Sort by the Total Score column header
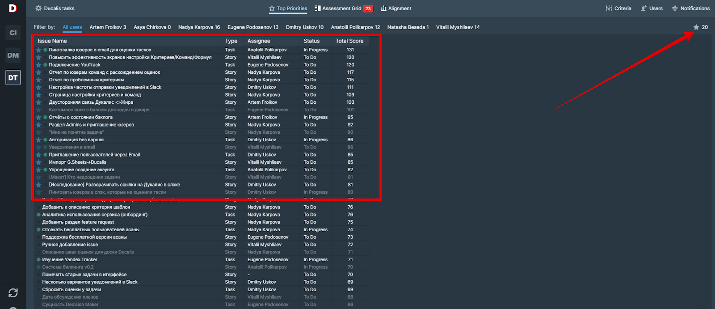 pyautogui.click(x=349, y=41)
